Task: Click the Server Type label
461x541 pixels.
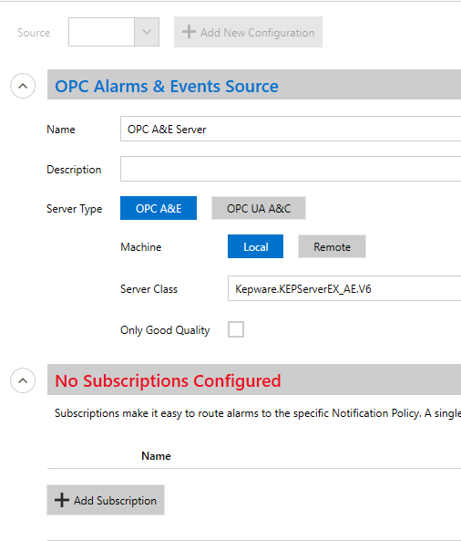Action: (75, 209)
